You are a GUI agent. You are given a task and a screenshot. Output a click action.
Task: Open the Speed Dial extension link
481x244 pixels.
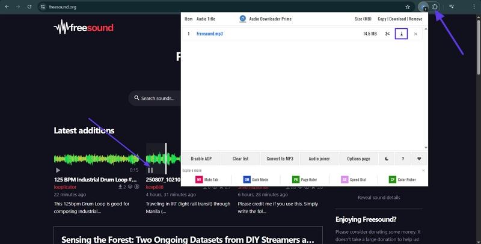point(354,180)
